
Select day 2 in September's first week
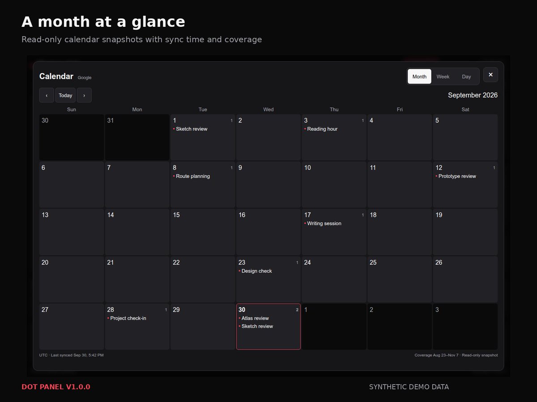click(268, 137)
